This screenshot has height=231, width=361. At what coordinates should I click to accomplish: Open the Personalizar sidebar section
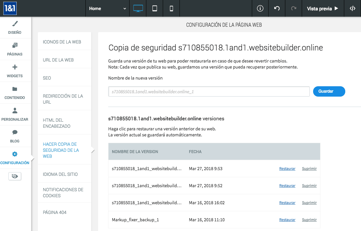coord(15,114)
